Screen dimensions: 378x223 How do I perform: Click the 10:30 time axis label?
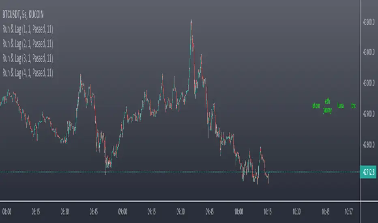[x=296, y=212]
